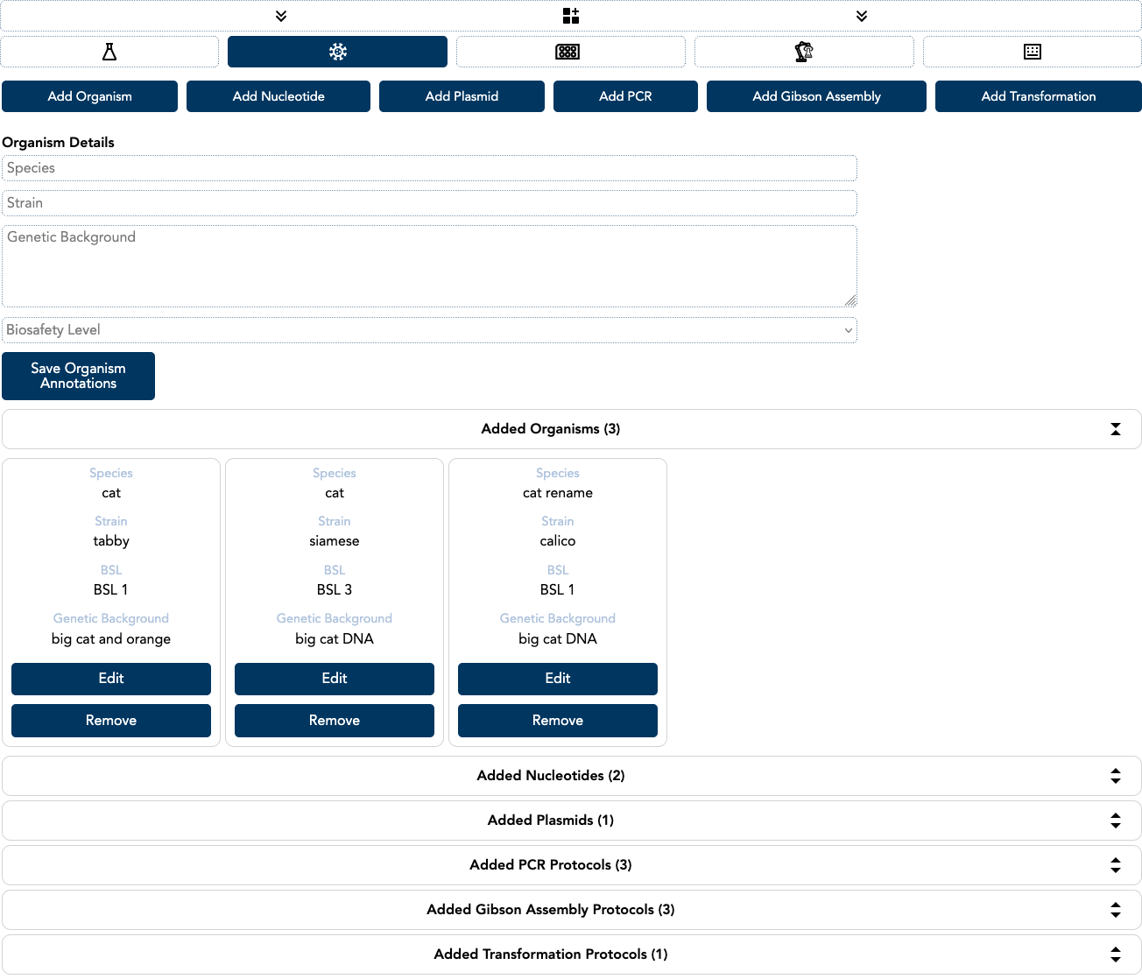Expand the Added Nucleotides section
Viewport: 1142px width, 979px height.
(x=1115, y=776)
